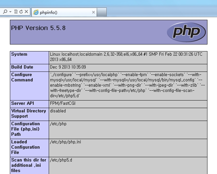Screen dimensions: 217x174
Task: Click the './configure' command value text
Action: [127, 85]
